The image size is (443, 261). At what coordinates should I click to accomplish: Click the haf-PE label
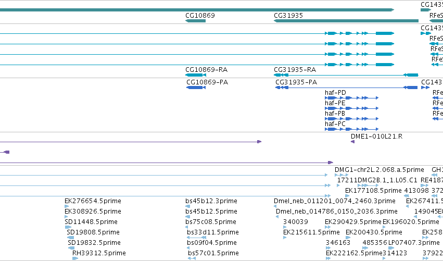tap(335, 103)
